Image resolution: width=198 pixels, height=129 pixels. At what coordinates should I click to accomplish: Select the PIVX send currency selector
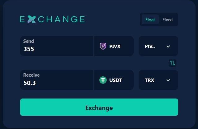coord(114,46)
